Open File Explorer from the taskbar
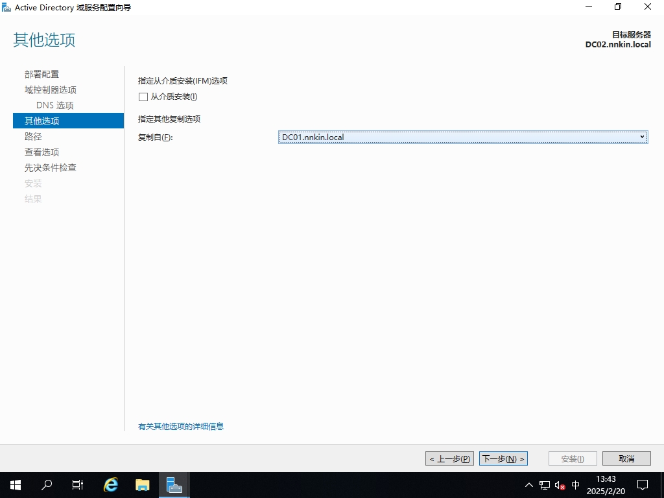 click(x=143, y=484)
